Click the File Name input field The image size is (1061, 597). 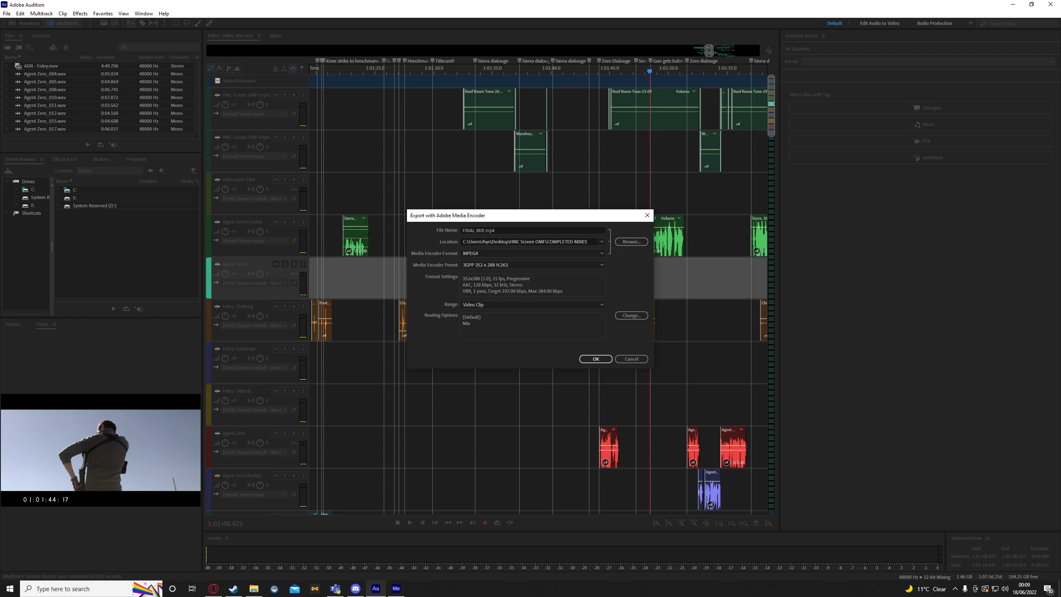point(532,231)
